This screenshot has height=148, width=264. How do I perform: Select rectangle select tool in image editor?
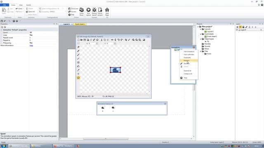click(x=78, y=43)
